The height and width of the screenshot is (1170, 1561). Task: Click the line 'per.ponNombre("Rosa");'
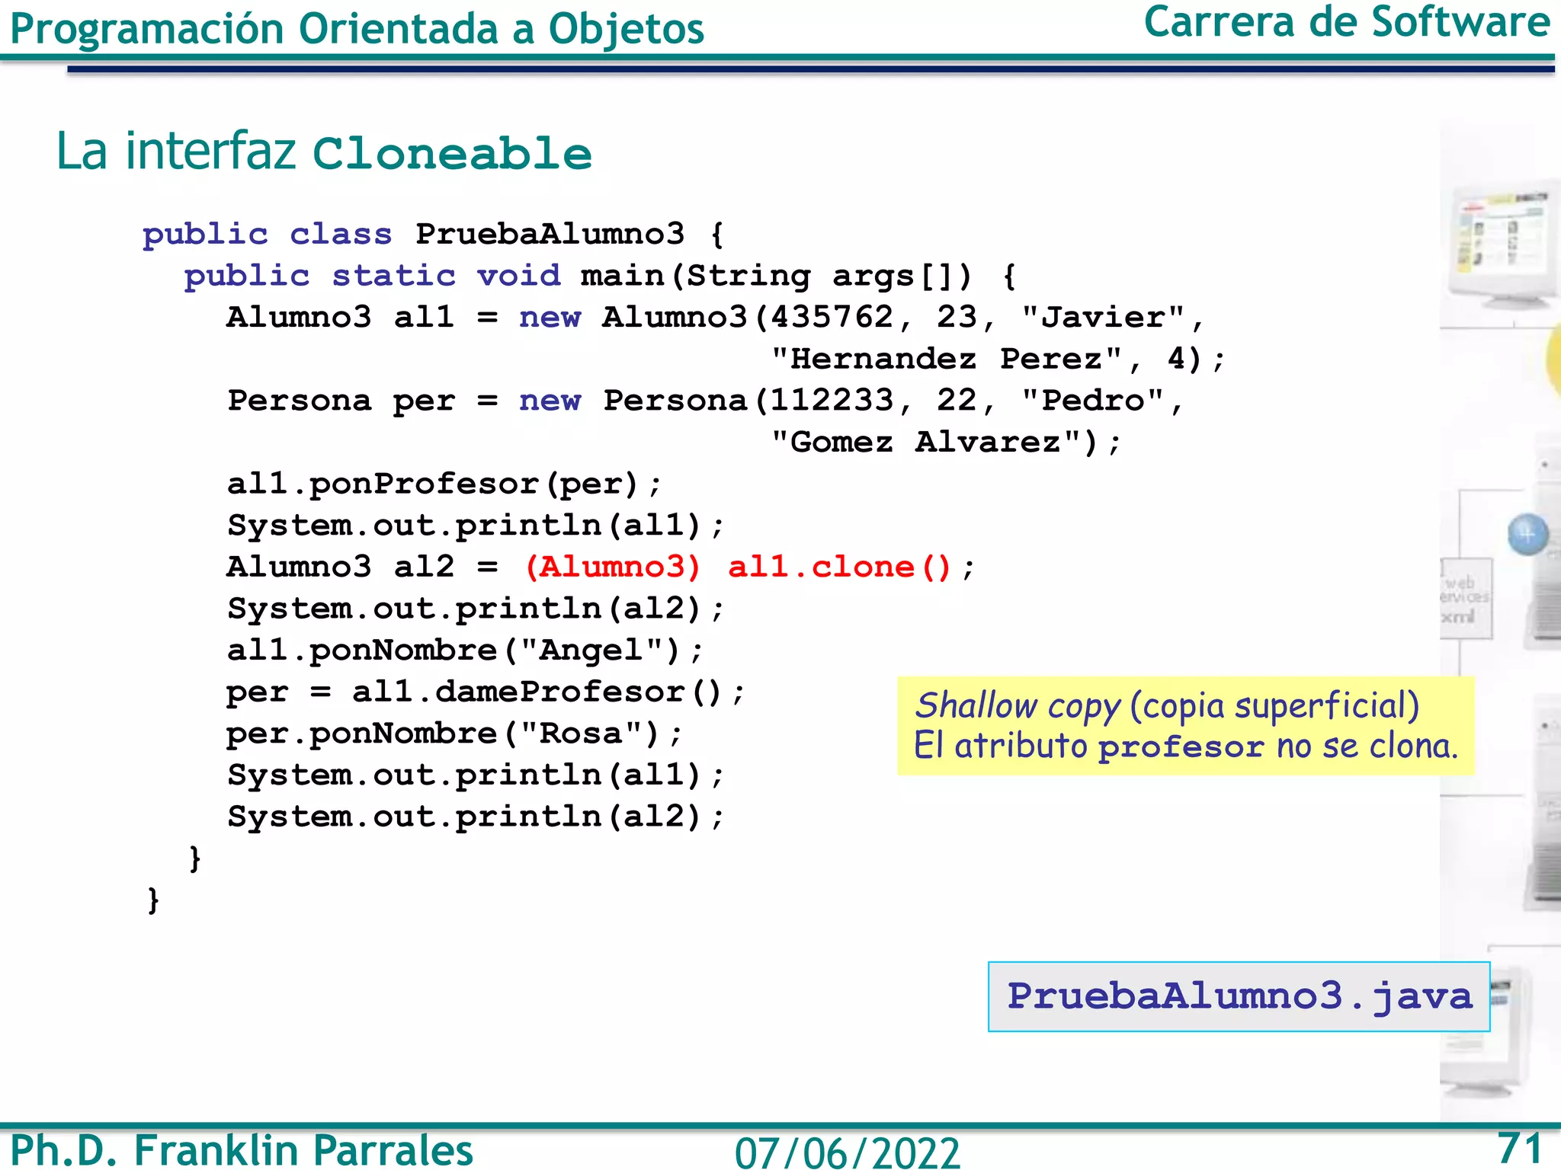(x=454, y=734)
